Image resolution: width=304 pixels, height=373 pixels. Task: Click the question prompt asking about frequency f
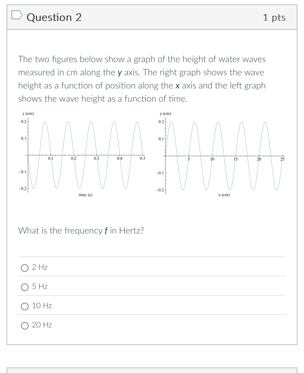pyautogui.click(x=81, y=231)
